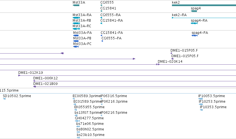Click the DME1-012K19 clone label
This screenshot has height=139, width=236.
pyautogui.click(x=31, y=73)
